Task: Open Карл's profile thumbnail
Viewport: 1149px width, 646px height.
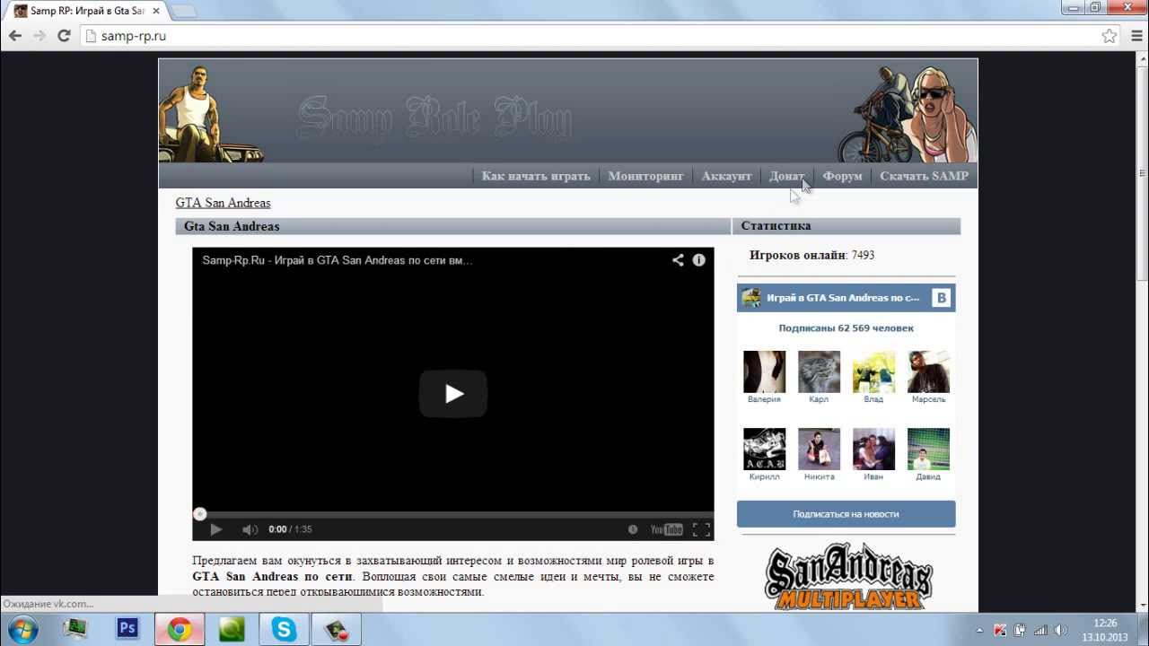Action: 819,371
